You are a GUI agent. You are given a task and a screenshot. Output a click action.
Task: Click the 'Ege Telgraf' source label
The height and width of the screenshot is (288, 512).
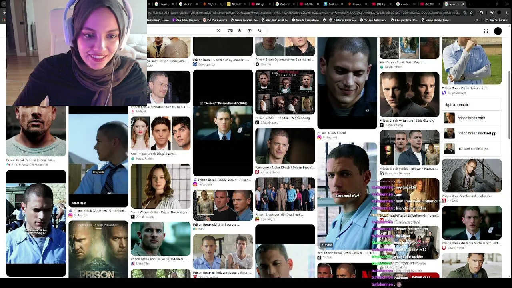(x=268, y=219)
